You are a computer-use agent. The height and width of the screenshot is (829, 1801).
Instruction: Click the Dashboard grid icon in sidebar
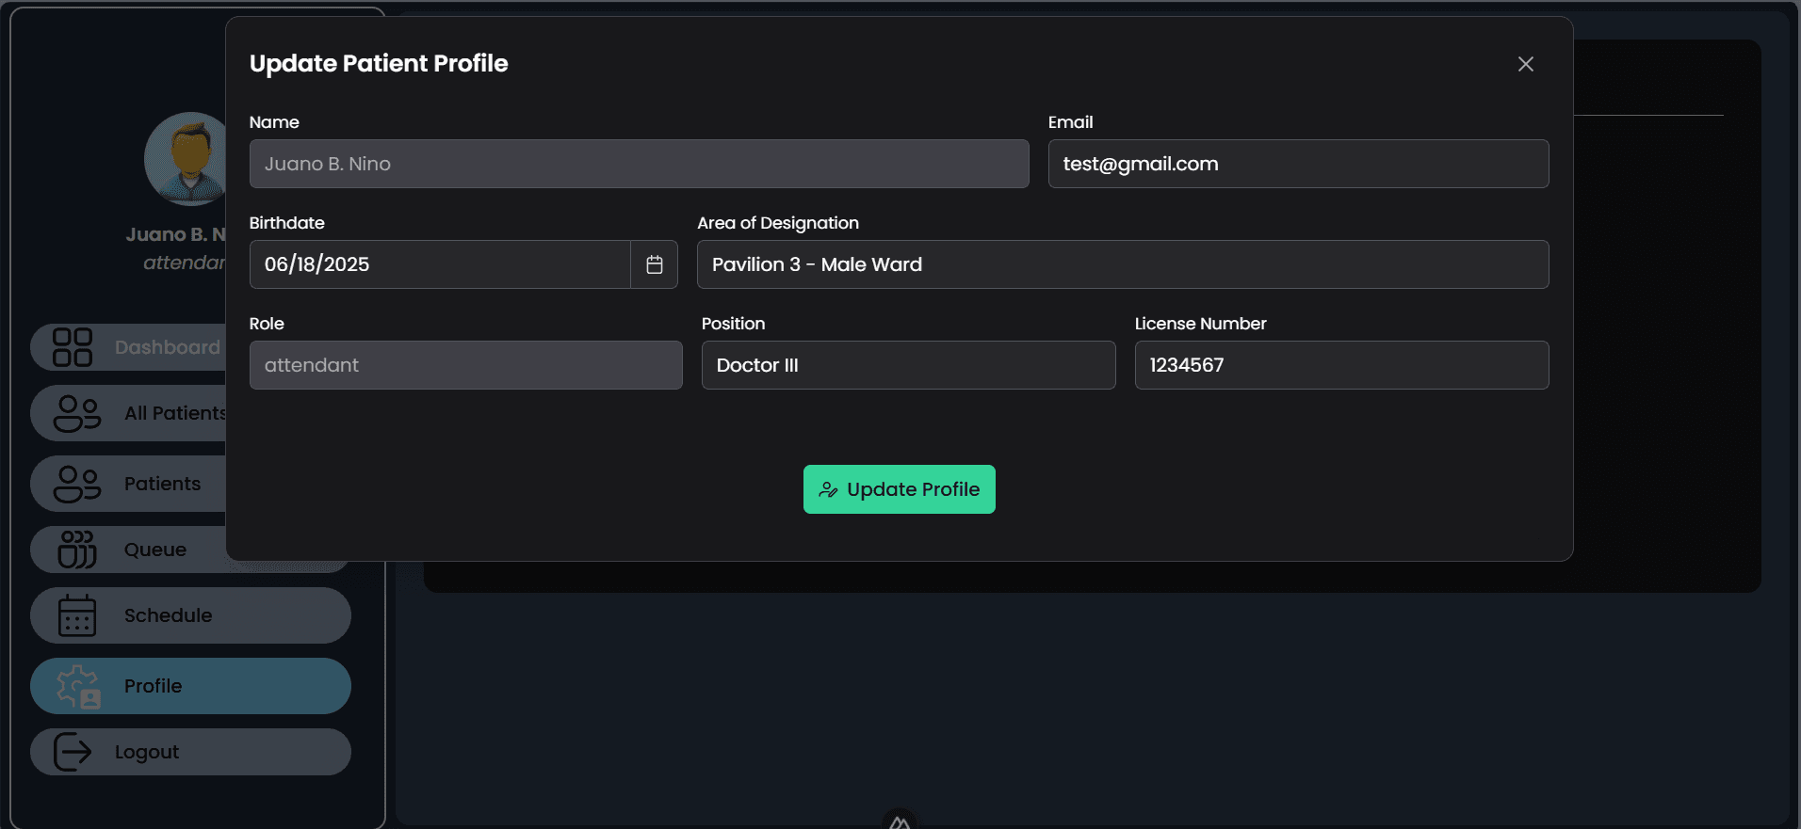pos(73,347)
